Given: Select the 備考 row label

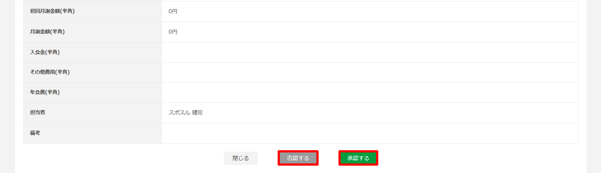Looking at the screenshot, I should pyautogui.click(x=35, y=133).
